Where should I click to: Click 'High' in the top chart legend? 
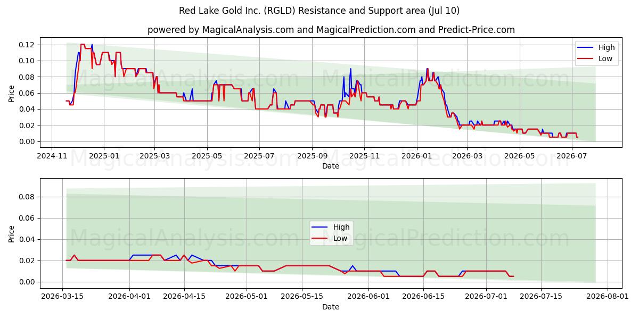tap(606, 47)
